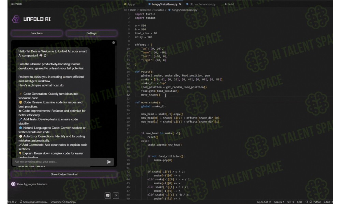
Task: Click line number 22 in the gutter
Action: 128,95
